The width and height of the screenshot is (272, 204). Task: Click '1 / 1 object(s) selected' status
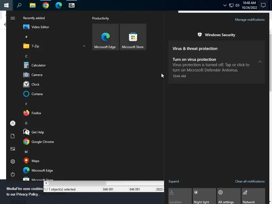[x=60, y=189]
